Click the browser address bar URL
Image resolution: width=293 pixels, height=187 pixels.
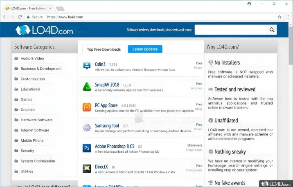[x=65, y=17]
